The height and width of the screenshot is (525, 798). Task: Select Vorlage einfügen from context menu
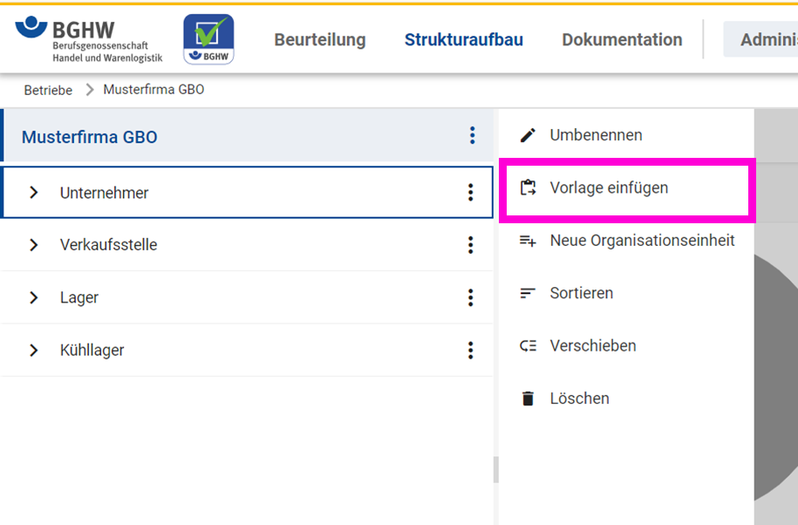(609, 187)
